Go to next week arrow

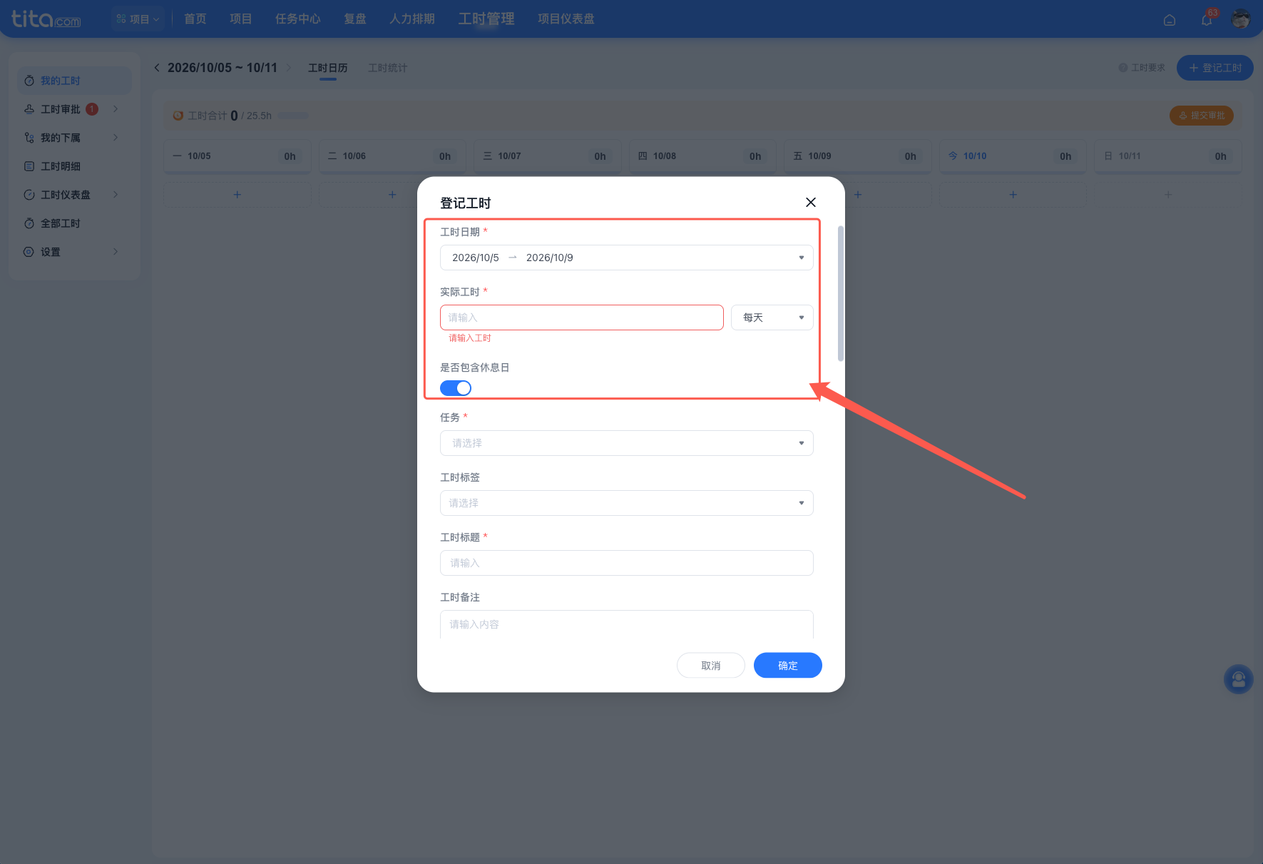click(289, 68)
